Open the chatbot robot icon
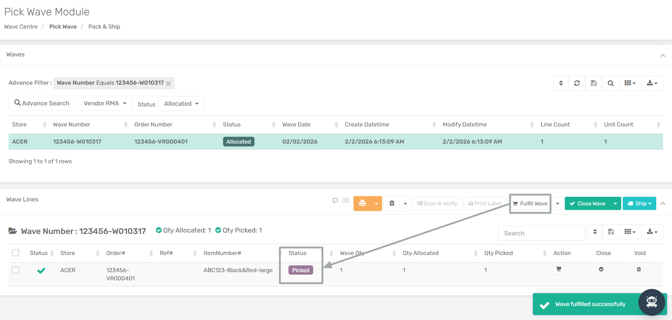The height and width of the screenshot is (320, 672). (x=652, y=302)
